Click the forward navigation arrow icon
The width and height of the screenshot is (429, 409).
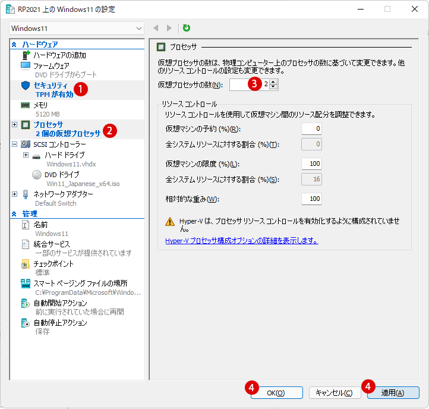169,28
